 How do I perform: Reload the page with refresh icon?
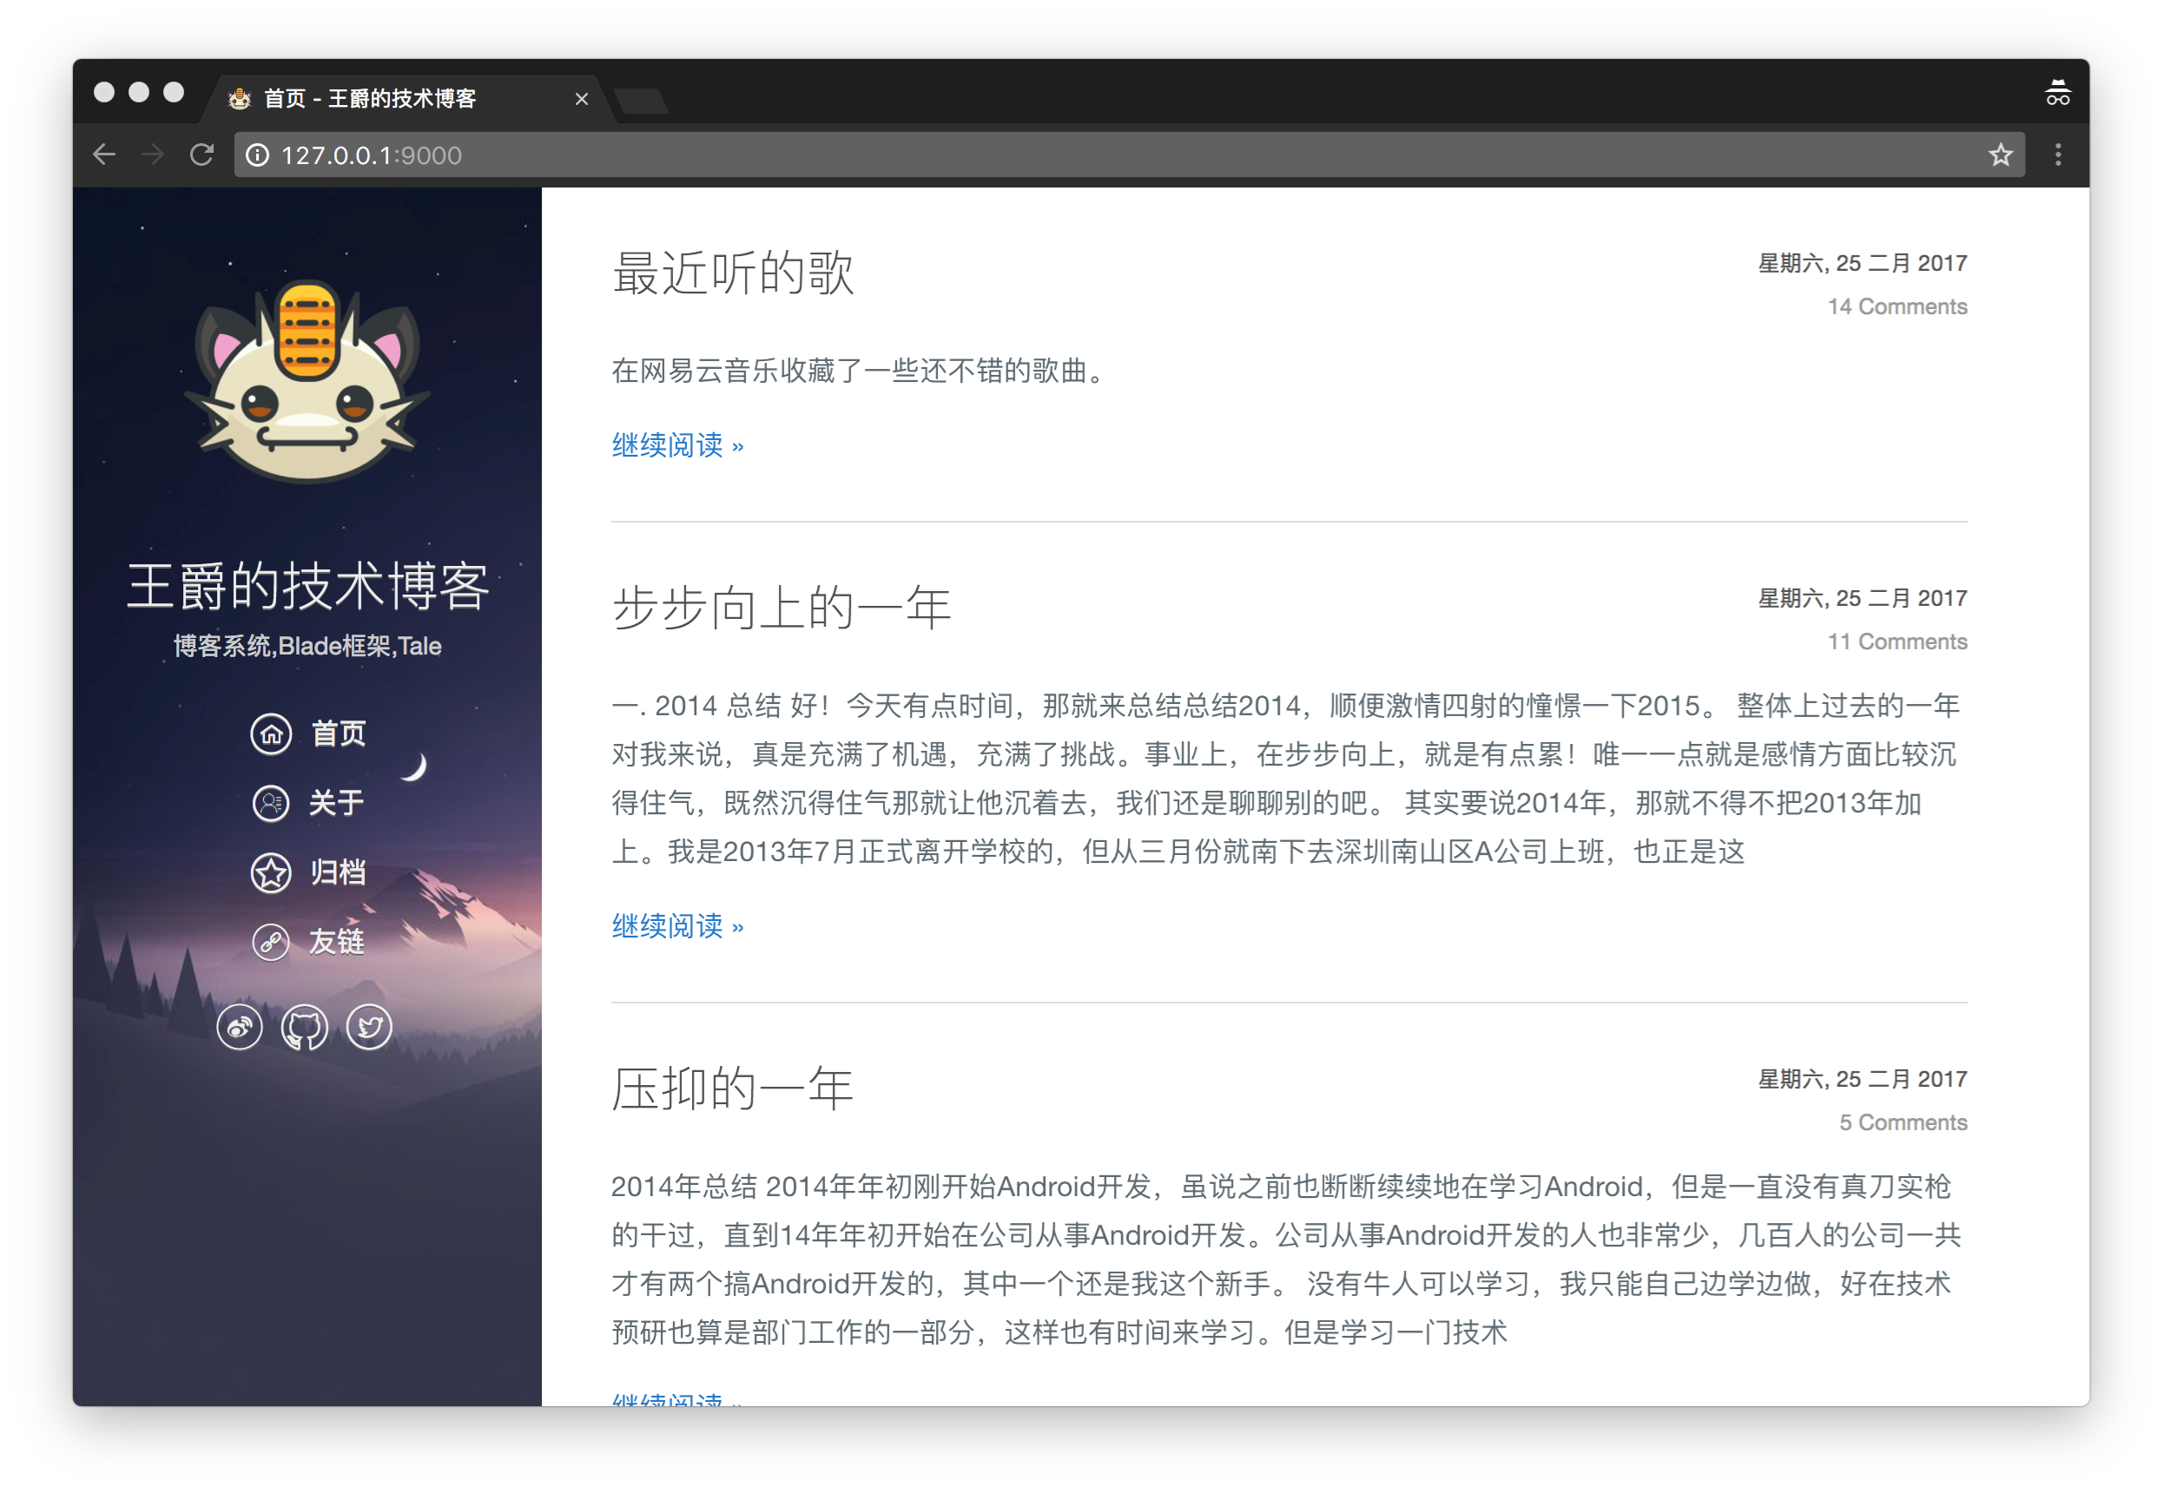pyautogui.click(x=202, y=155)
